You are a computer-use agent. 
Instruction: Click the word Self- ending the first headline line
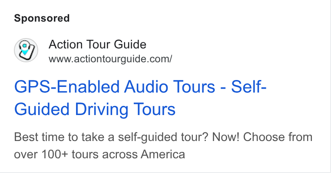click(x=248, y=86)
